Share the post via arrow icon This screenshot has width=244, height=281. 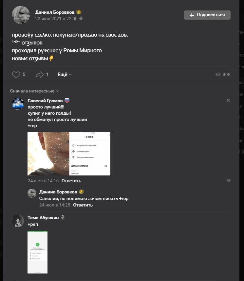click(x=40, y=75)
